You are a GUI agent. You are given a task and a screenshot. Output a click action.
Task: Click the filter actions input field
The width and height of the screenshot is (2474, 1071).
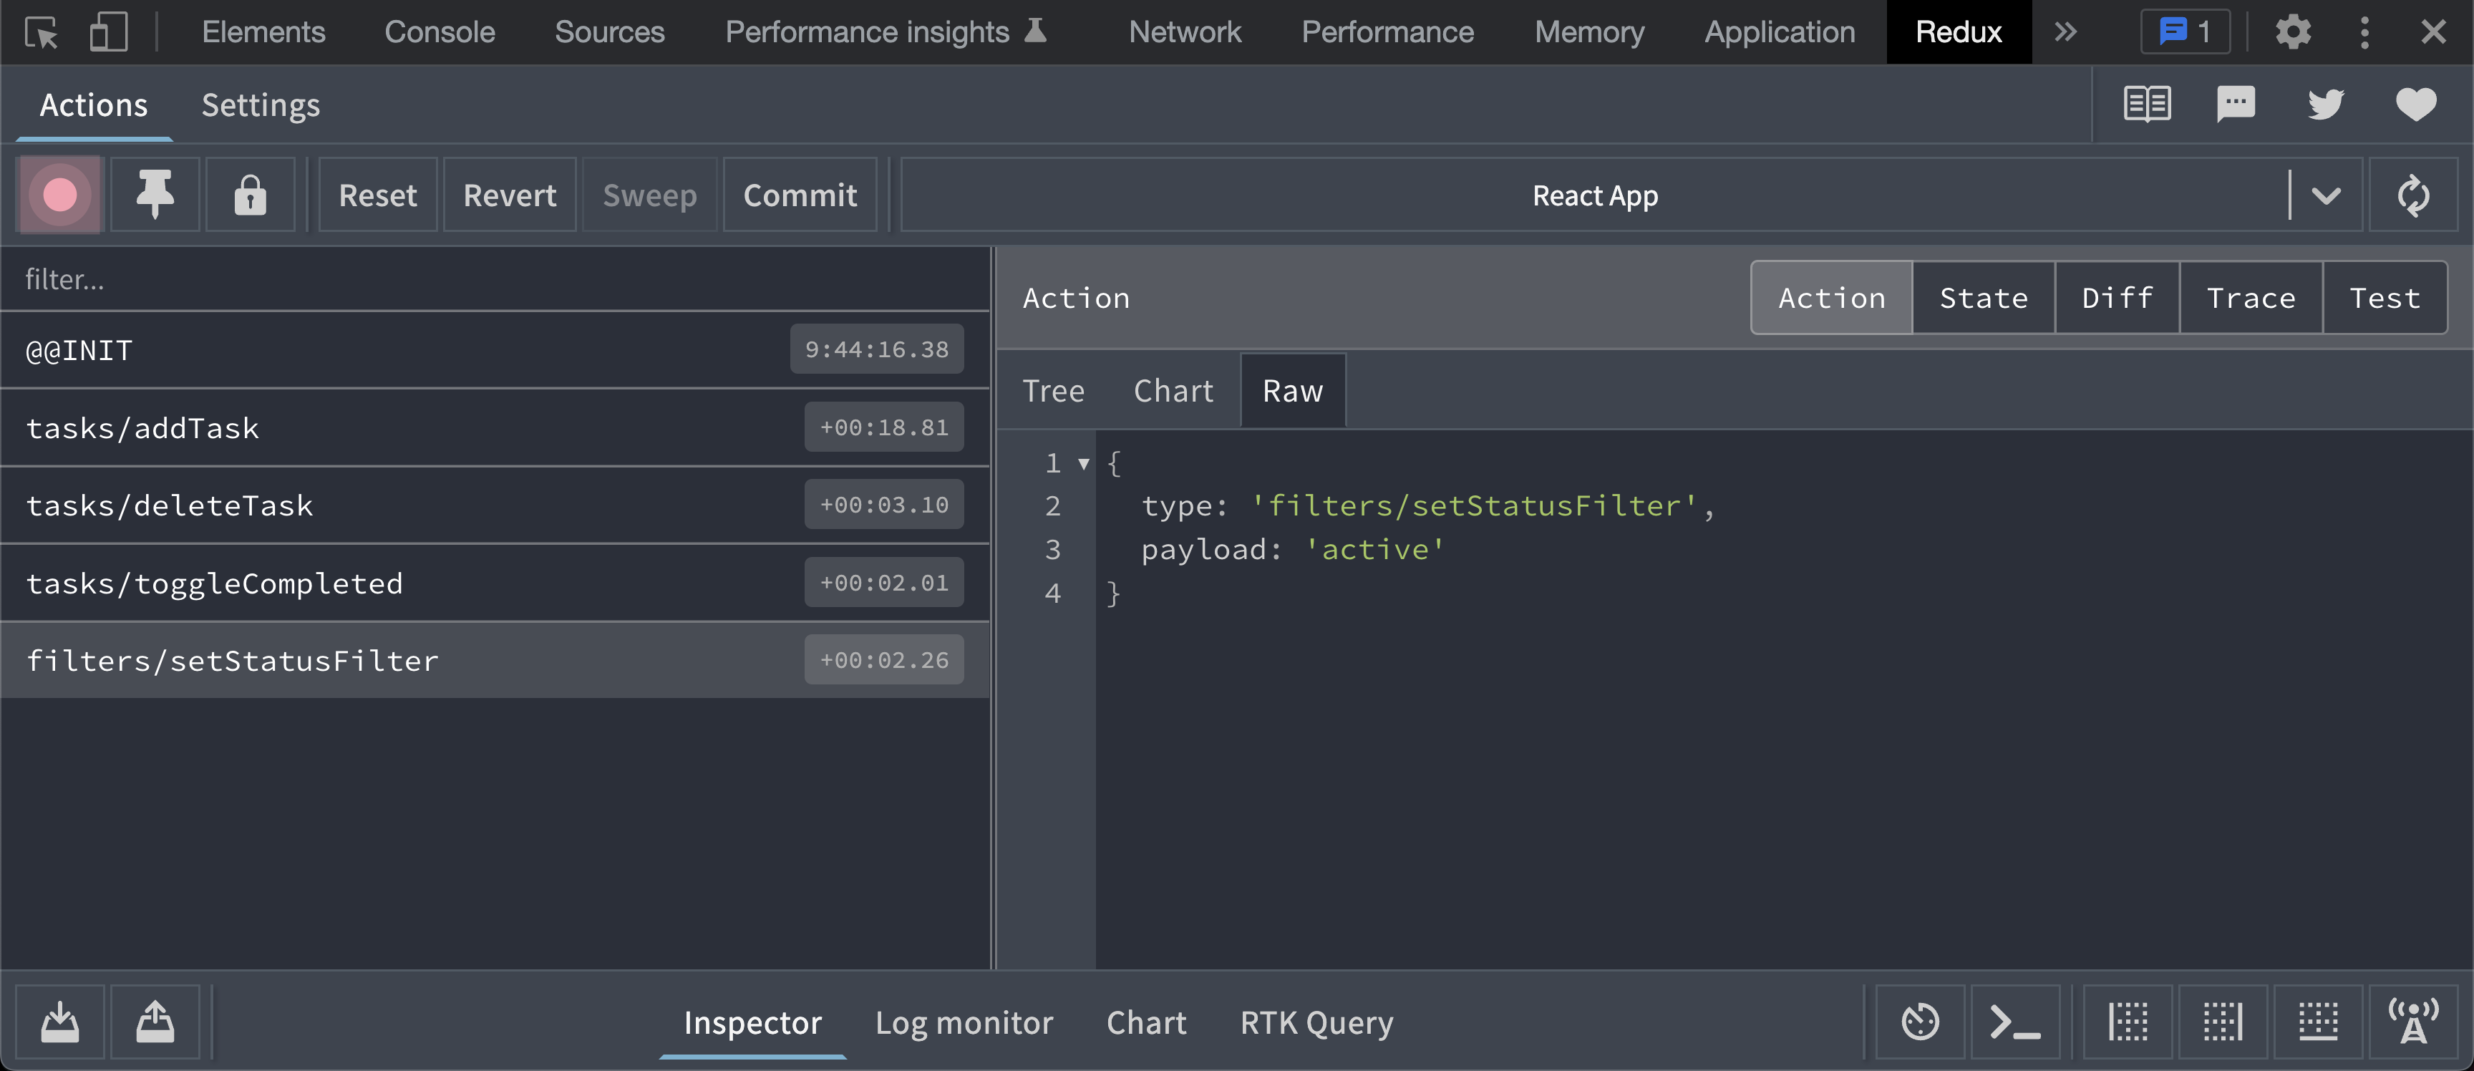pyautogui.click(x=495, y=279)
